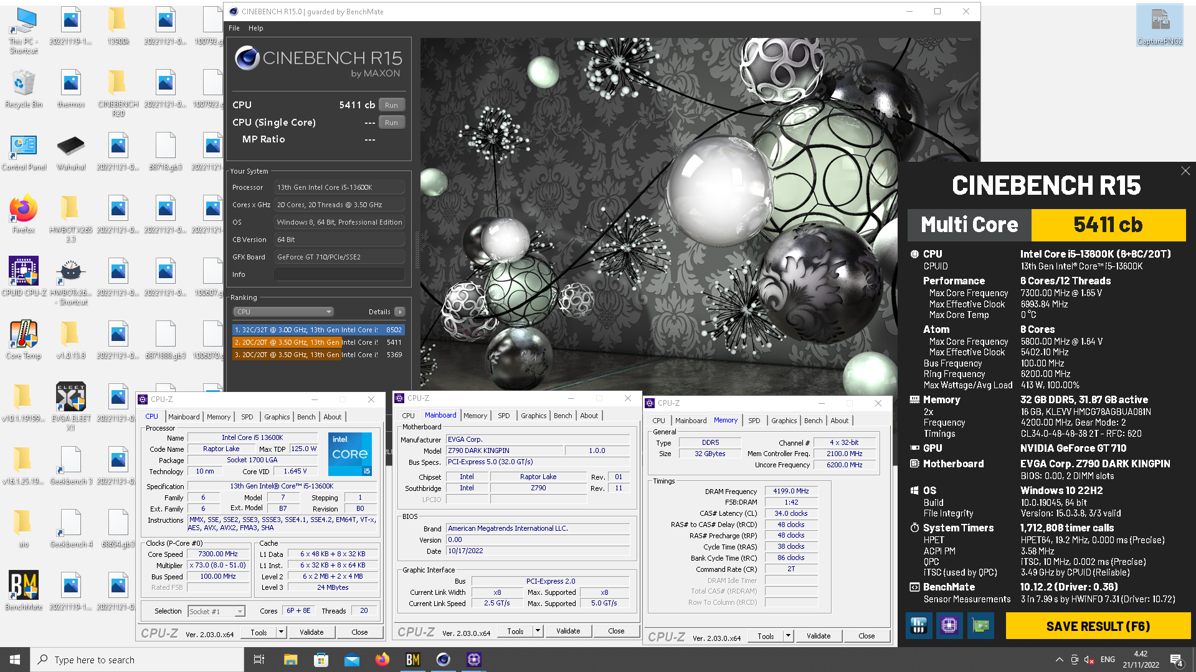Switch to BenchMate on taskbar
This screenshot has height=672, width=1196.
(x=413, y=660)
